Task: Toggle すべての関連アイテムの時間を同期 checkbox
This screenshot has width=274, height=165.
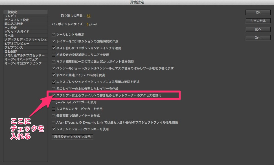Action: (x=54, y=75)
